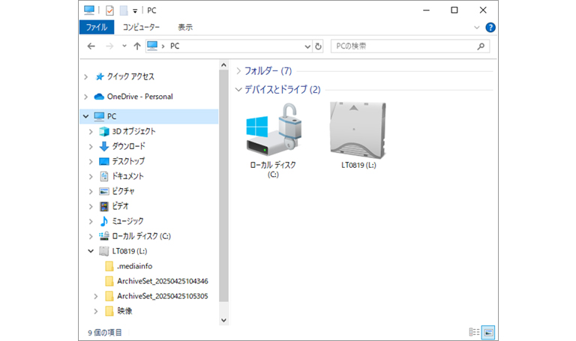
Task: Open the ファイル tab
Action: tap(97, 27)
